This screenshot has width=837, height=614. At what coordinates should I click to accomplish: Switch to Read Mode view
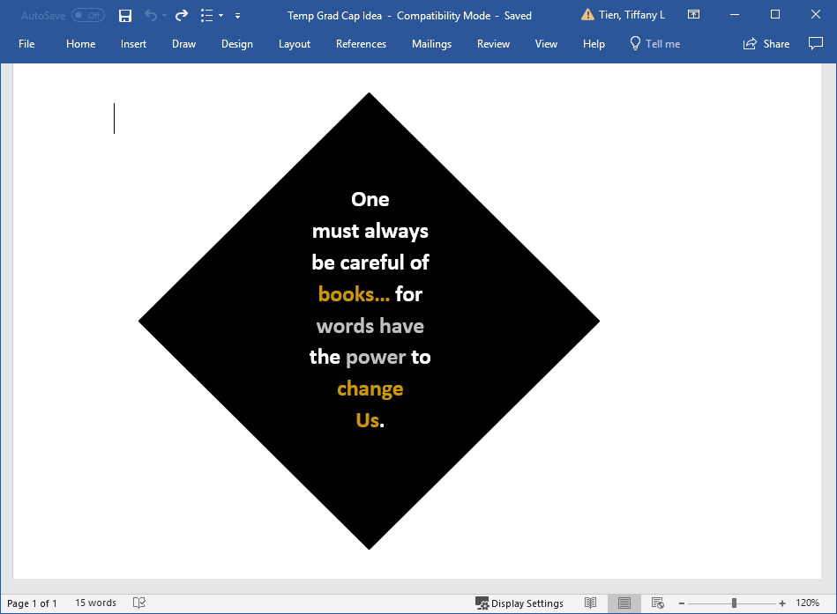coord(590,603)
